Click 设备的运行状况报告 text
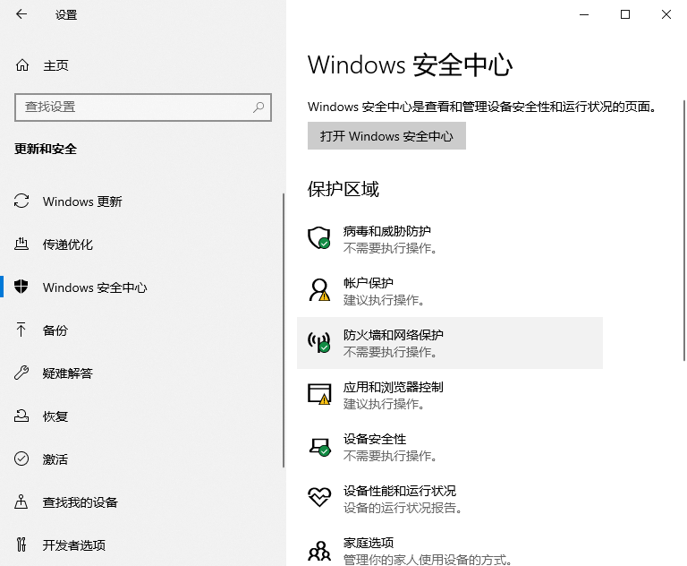 point(403,508)
